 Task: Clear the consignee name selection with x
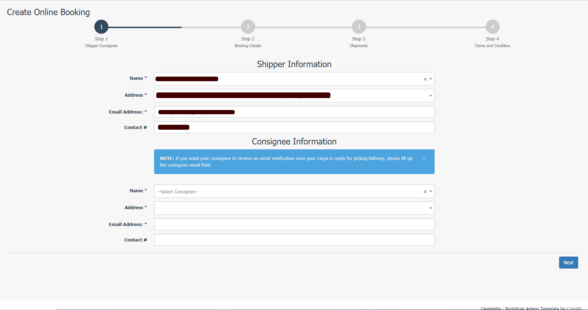click(x=425, y=192)
